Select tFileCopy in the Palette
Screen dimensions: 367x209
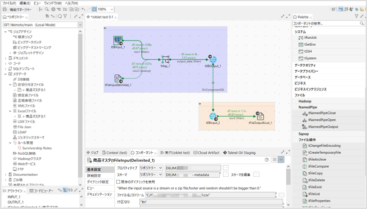pos(313,173)
